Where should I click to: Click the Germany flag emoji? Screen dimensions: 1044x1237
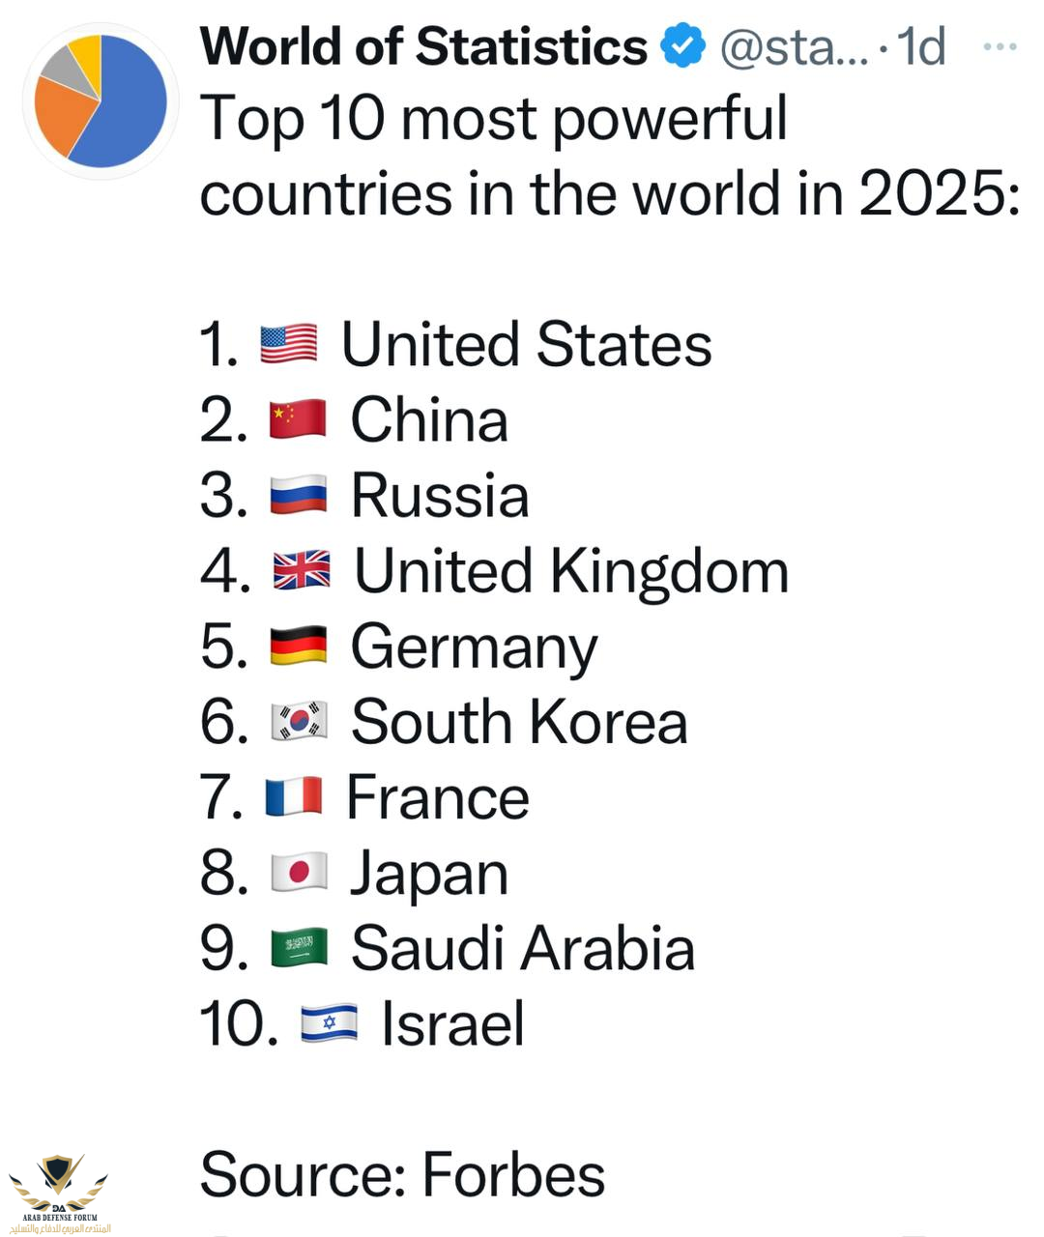pos(298,647)
